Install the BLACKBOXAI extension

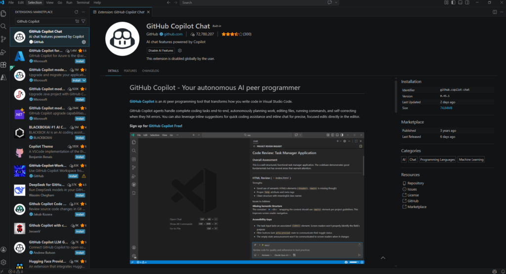pos(80,138)
